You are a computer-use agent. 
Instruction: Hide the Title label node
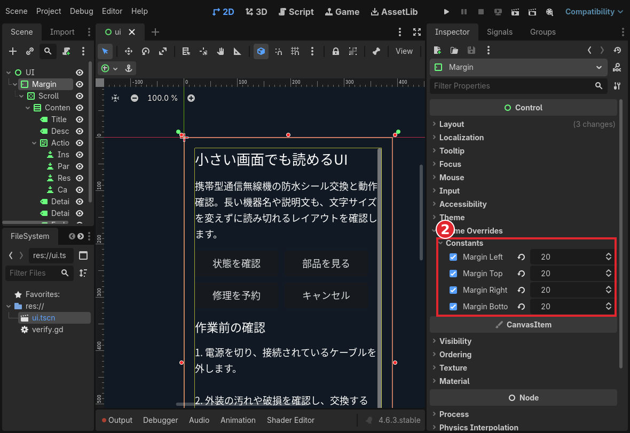point(80,119)
